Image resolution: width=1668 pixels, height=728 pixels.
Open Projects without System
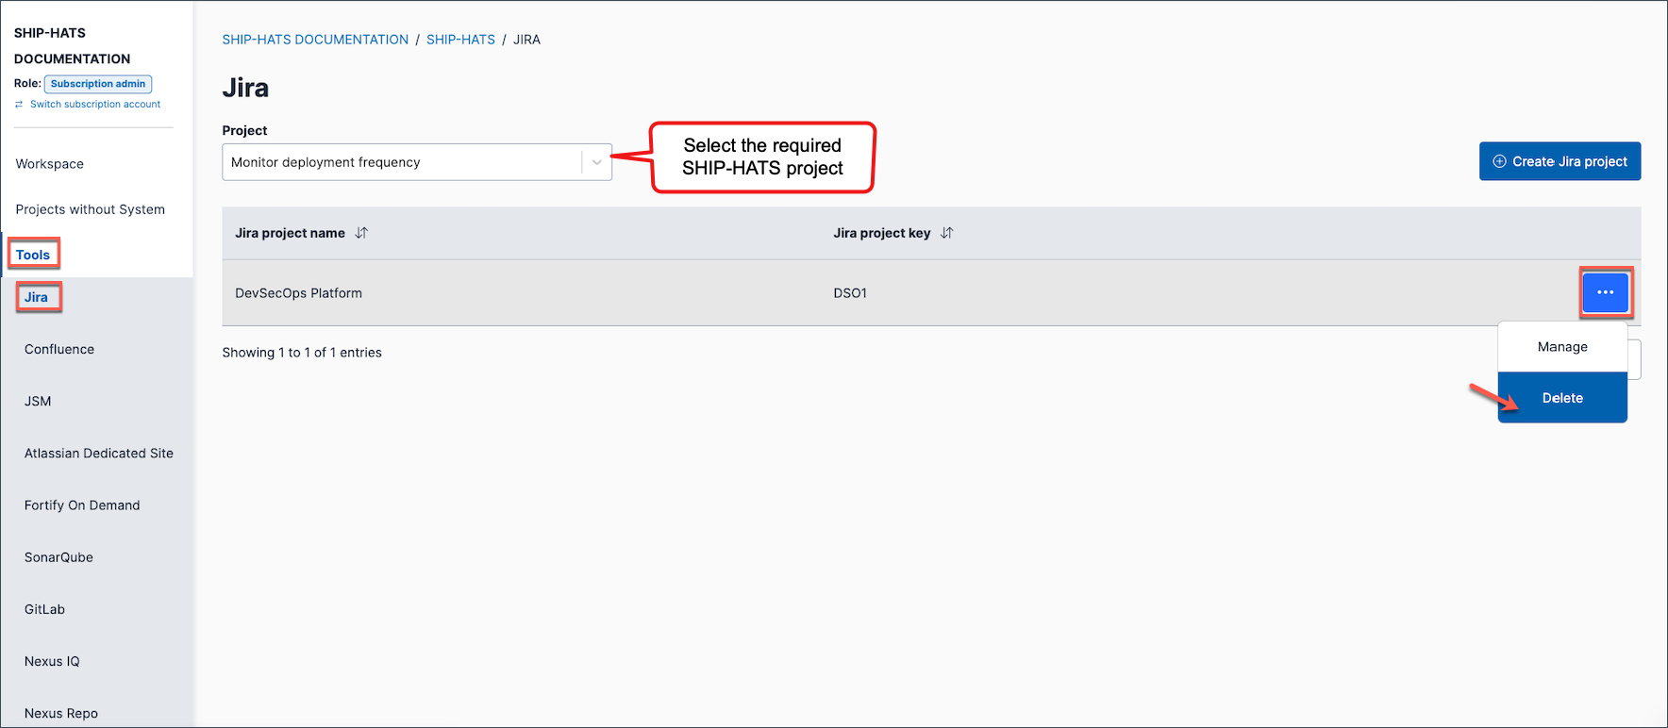point(91,209)
